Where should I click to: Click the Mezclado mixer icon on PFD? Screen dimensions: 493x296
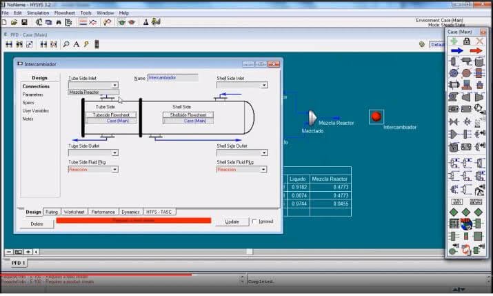click(x=312, y=118)
